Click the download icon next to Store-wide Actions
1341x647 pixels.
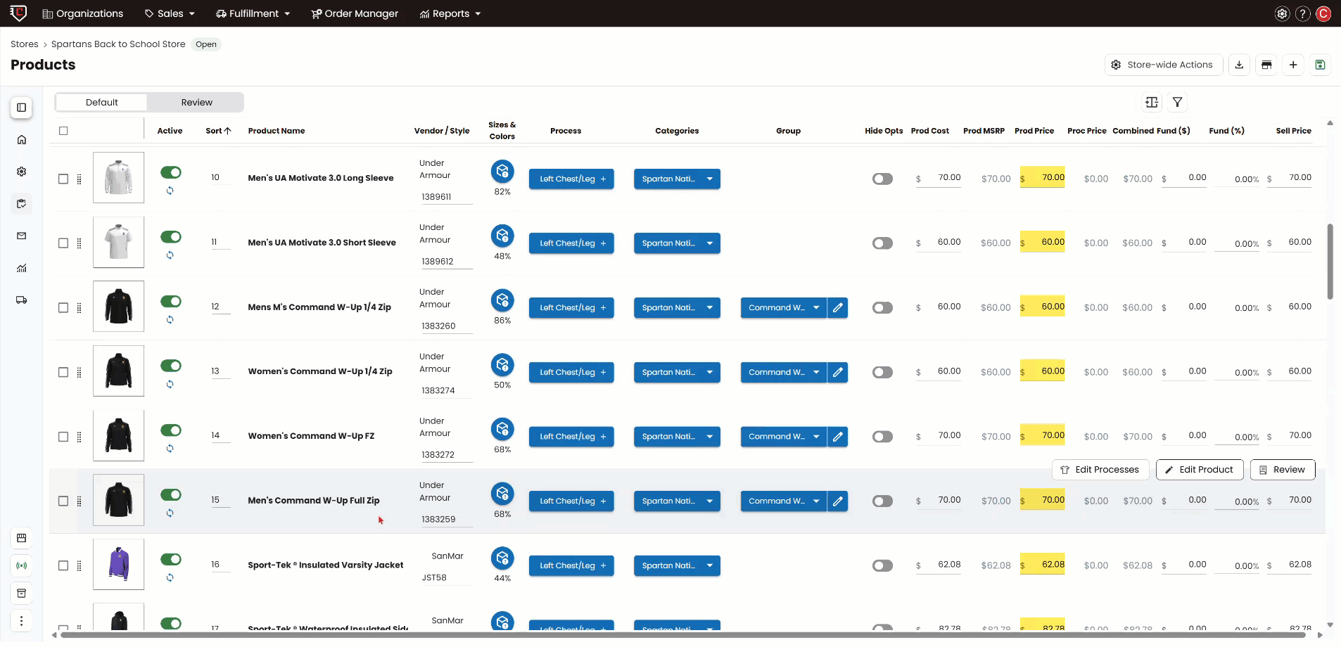(1239, 65)
